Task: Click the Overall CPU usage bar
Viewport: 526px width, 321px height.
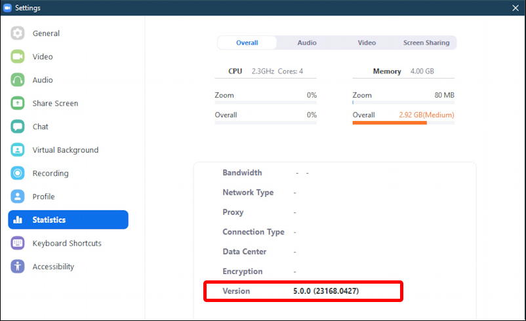Action: click(x=266, y=123)
